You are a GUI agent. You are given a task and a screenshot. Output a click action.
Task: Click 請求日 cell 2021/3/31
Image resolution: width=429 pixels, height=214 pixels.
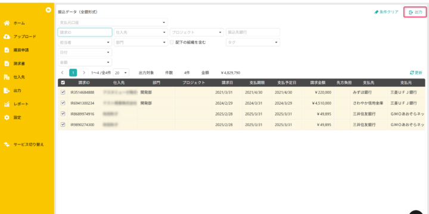tap(224, 93)
